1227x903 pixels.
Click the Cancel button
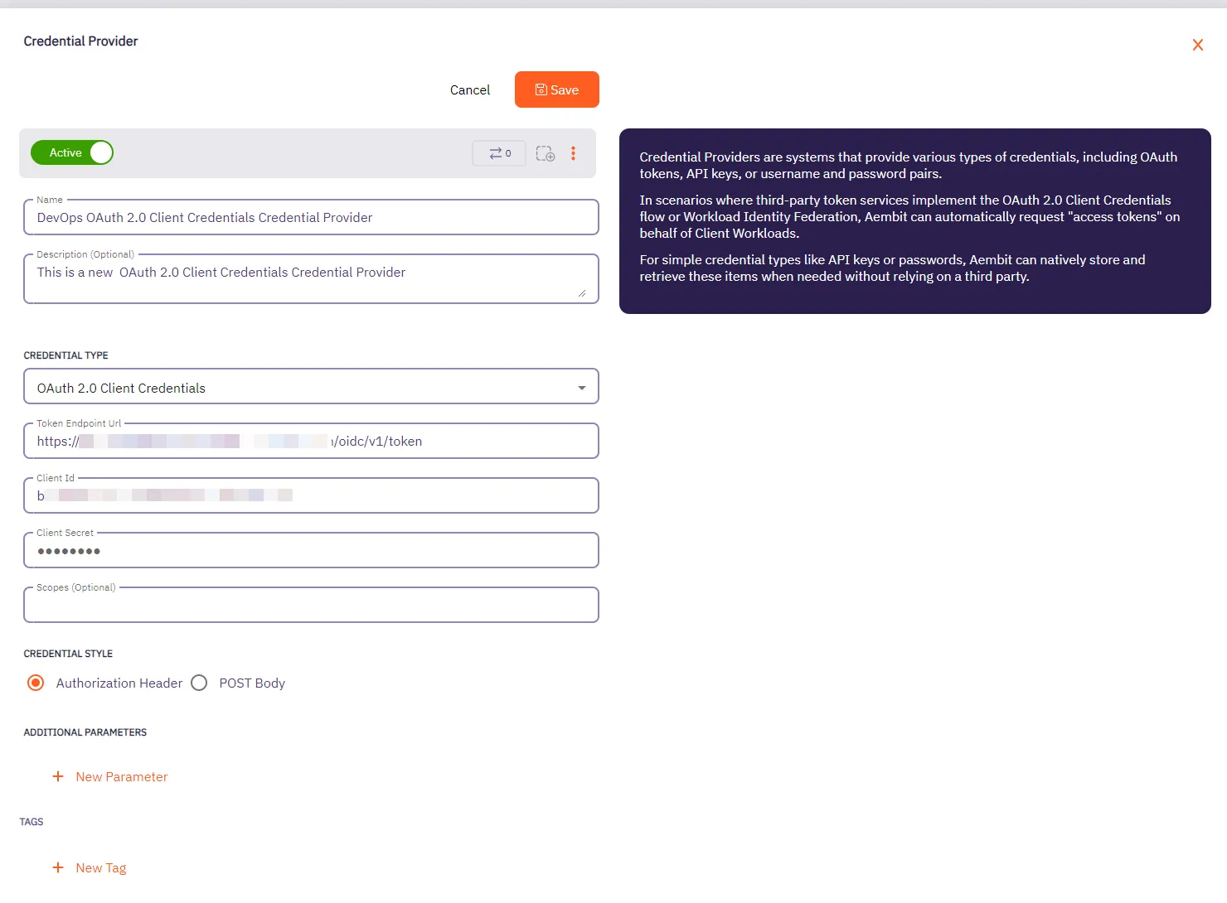[469, 89]
